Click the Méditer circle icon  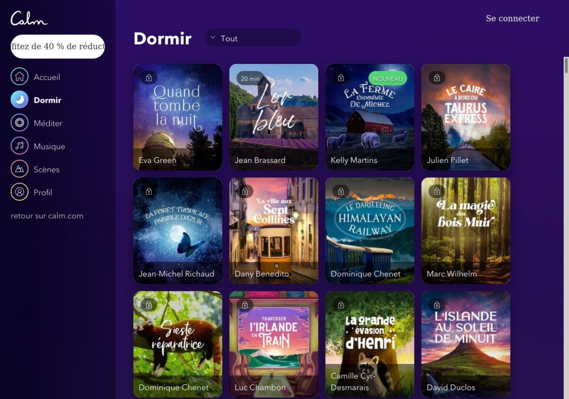pos(19,123)
